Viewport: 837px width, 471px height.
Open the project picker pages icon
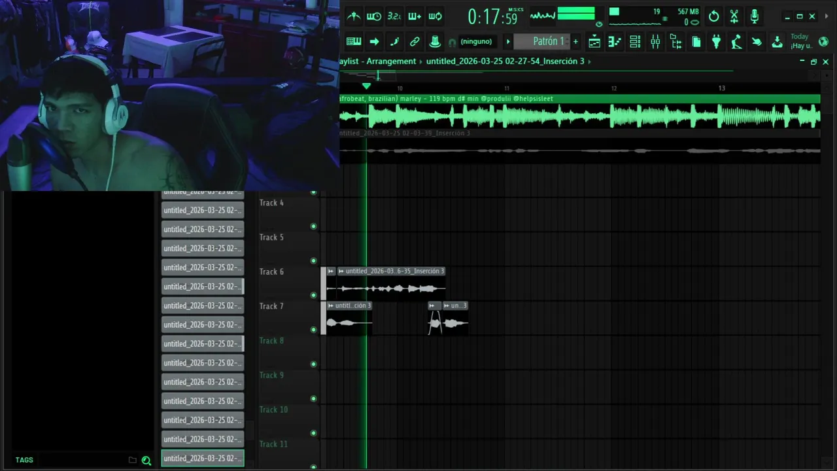pyautogui.click(x=696, y=42)
